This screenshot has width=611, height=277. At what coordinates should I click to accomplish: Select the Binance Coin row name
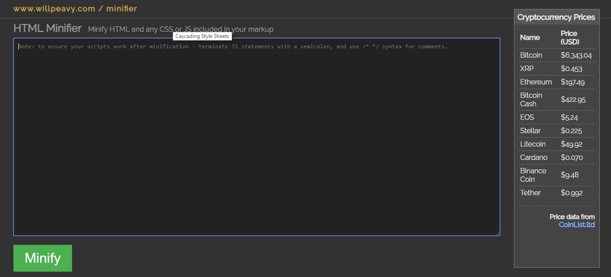(x=533, y=175)
